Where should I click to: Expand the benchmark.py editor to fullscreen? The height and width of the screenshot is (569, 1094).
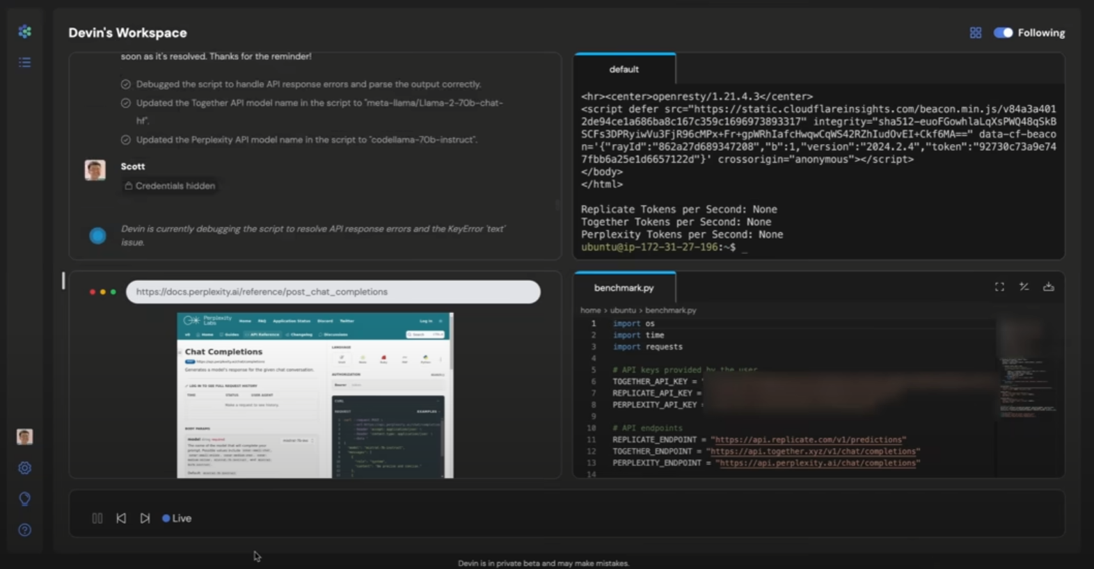pos(999,287)
